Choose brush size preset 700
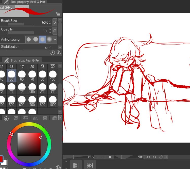 (32, 101)
